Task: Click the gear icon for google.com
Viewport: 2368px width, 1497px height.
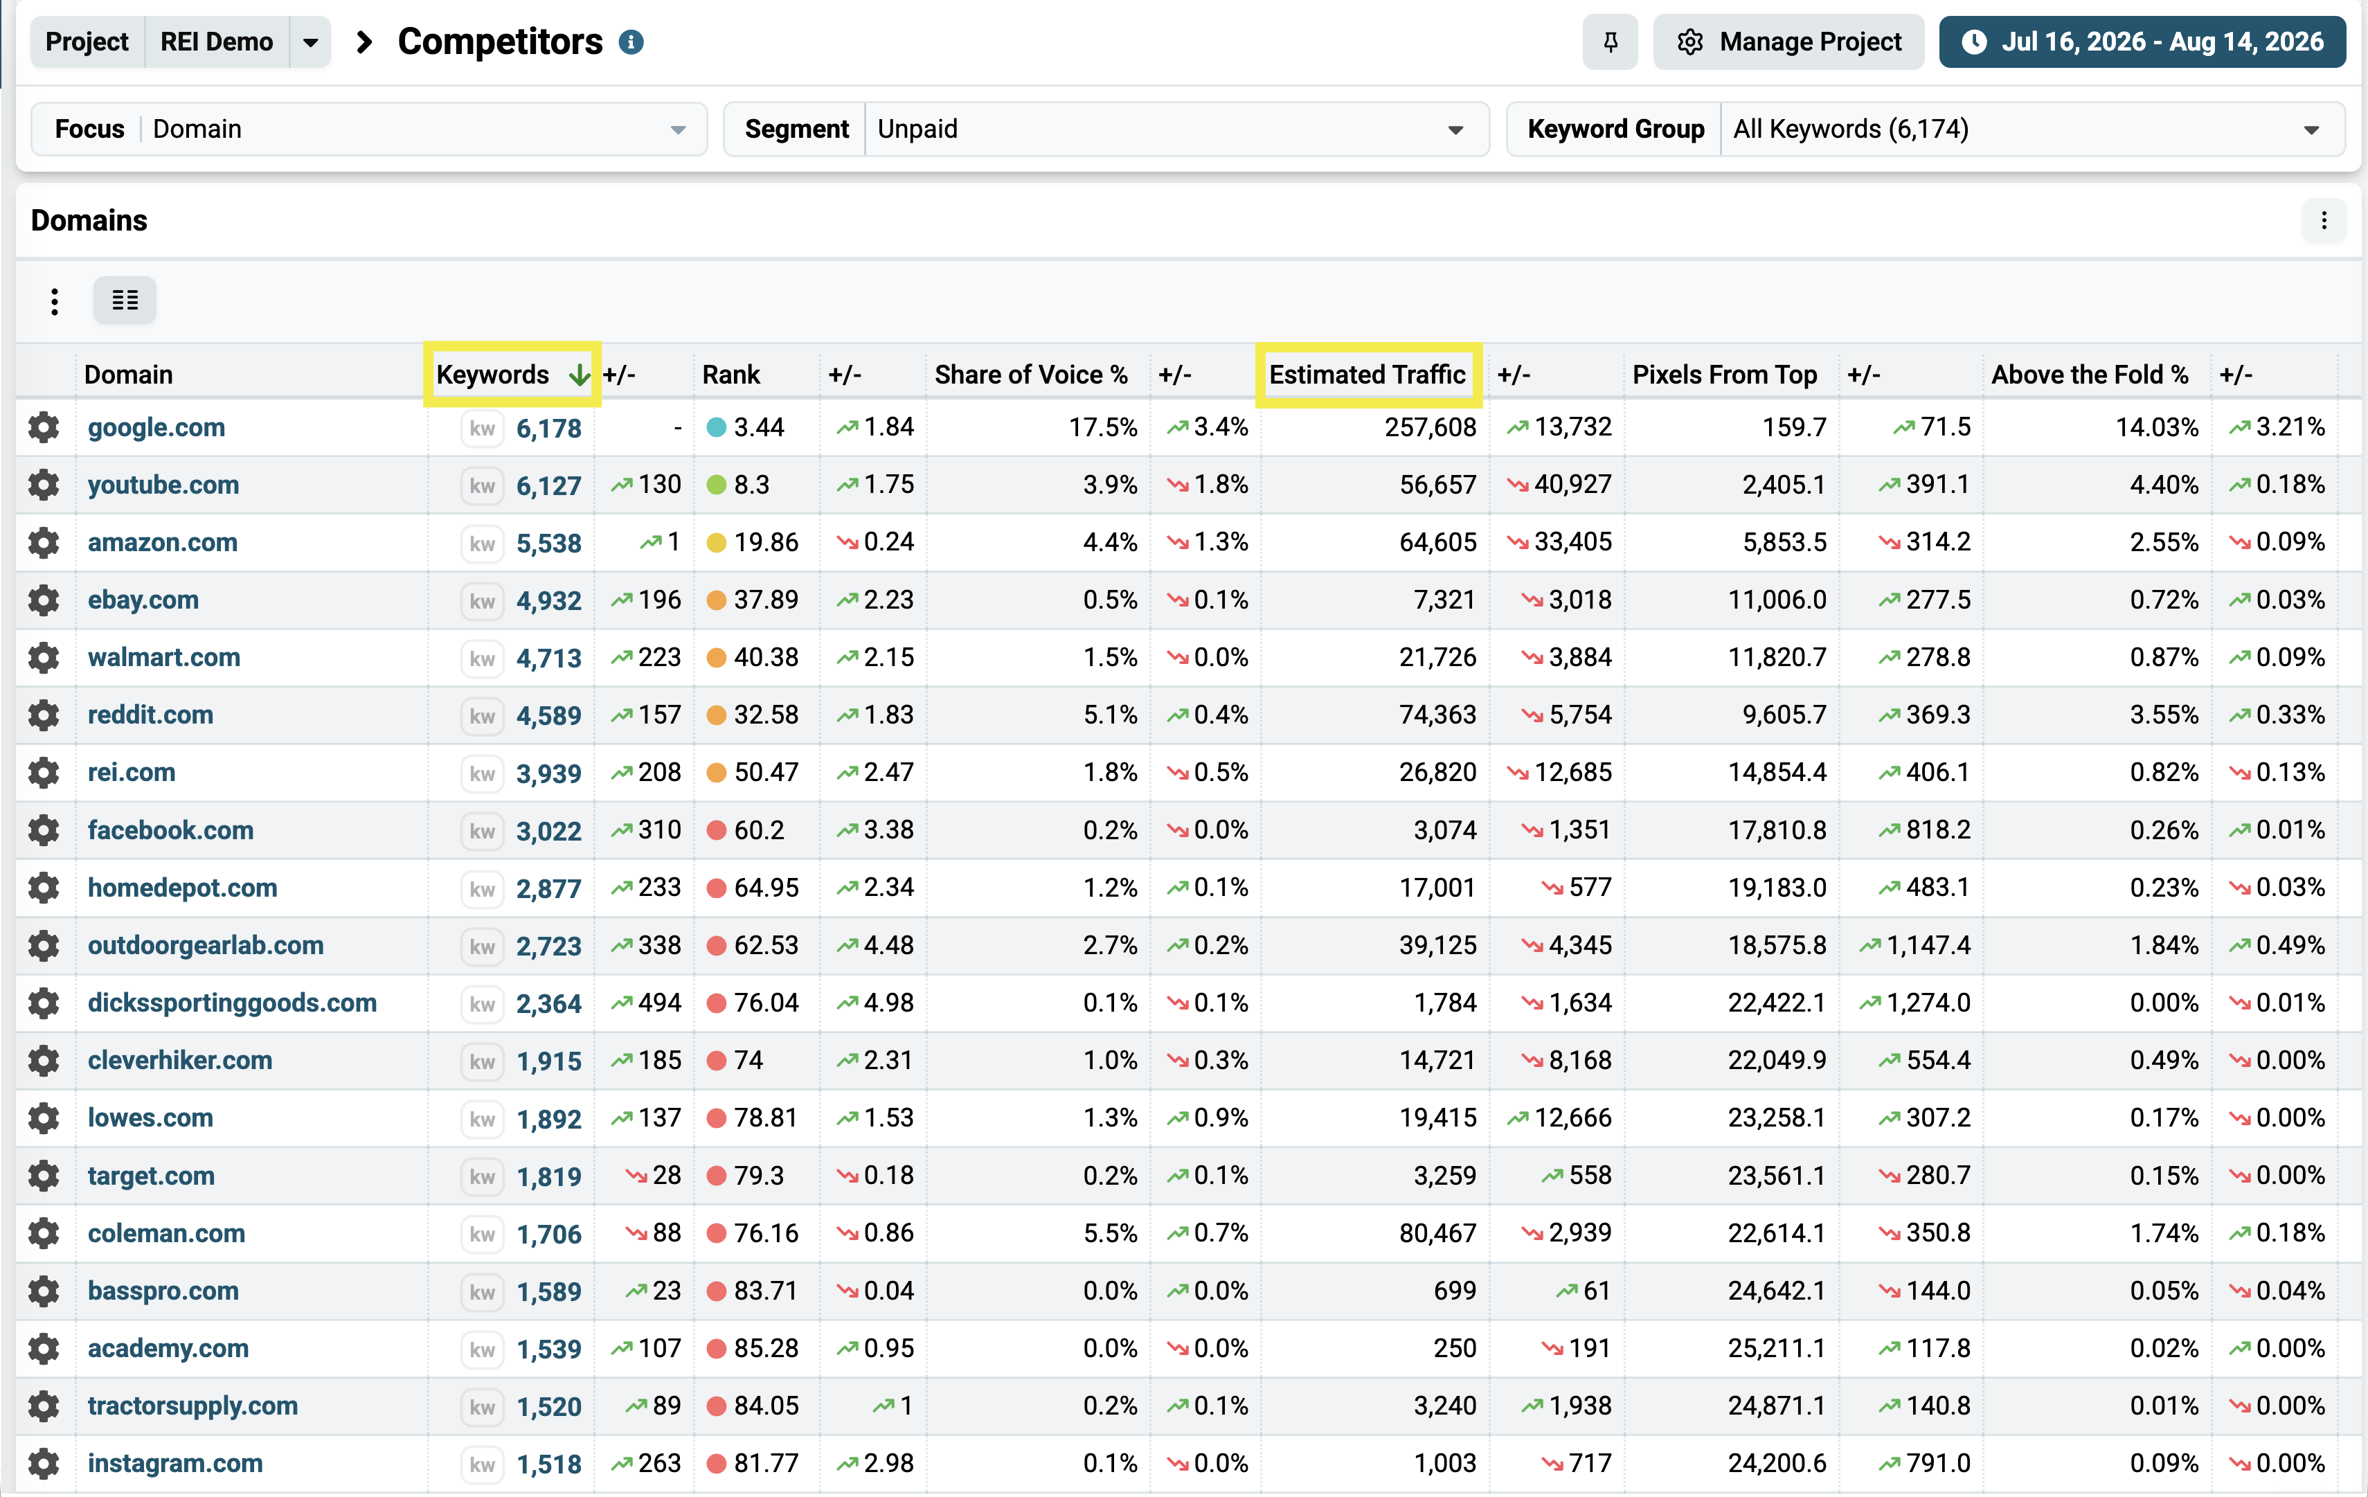Action: coord(43,427)
